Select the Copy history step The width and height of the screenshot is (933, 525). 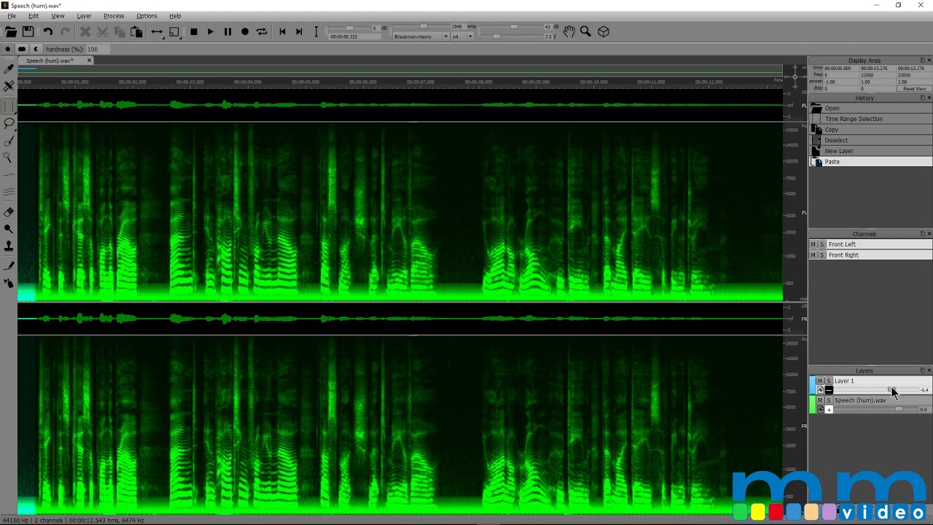click(871, 130)
